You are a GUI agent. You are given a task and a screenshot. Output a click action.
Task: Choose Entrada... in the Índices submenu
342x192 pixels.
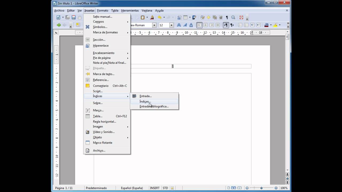click(154, 96)
